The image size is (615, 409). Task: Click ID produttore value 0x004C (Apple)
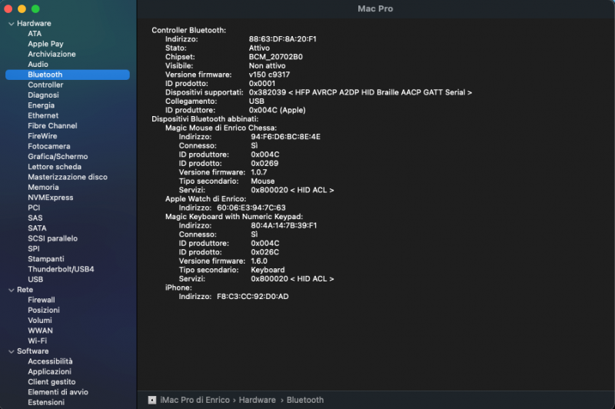(x=277, y=110)
